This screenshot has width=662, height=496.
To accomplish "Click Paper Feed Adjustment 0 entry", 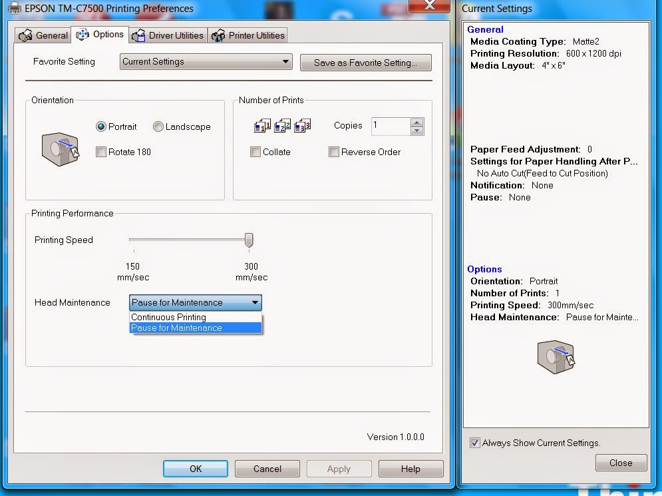I will (x=531, y=149).
